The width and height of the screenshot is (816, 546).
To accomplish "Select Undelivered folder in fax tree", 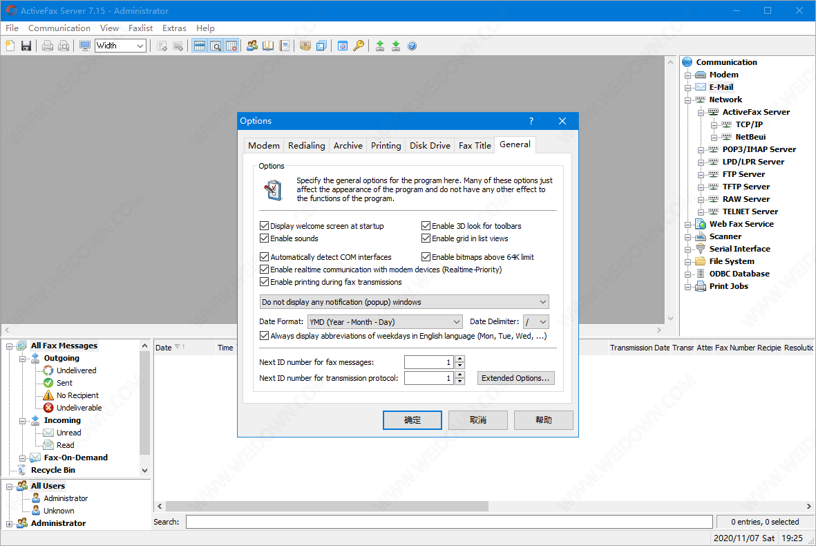I will point(76,370).
